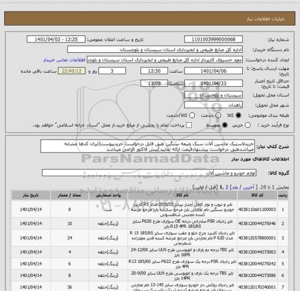Select the کالا/خدمت radio button
The height and width of the screenshot is (291, 300).
click(x=192, y=115)
